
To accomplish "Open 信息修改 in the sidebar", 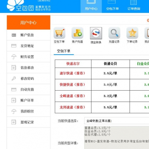I will (29, 68).
